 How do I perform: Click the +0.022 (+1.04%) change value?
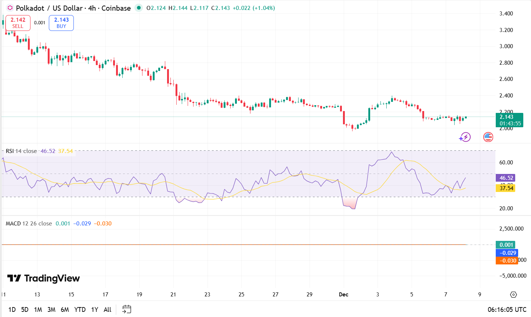254,8
